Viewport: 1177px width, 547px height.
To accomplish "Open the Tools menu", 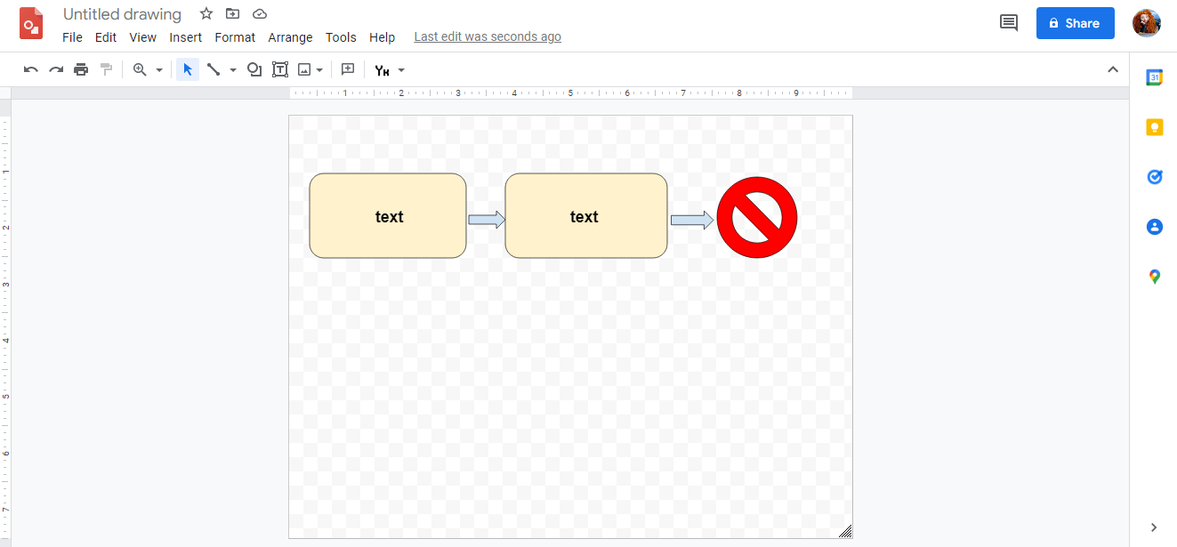I will [x=341, y=37].
